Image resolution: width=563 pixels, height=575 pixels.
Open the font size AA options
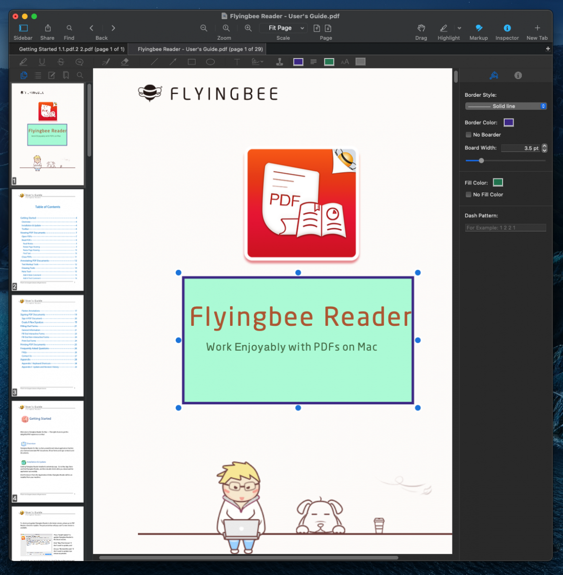[x=345, y=62]
